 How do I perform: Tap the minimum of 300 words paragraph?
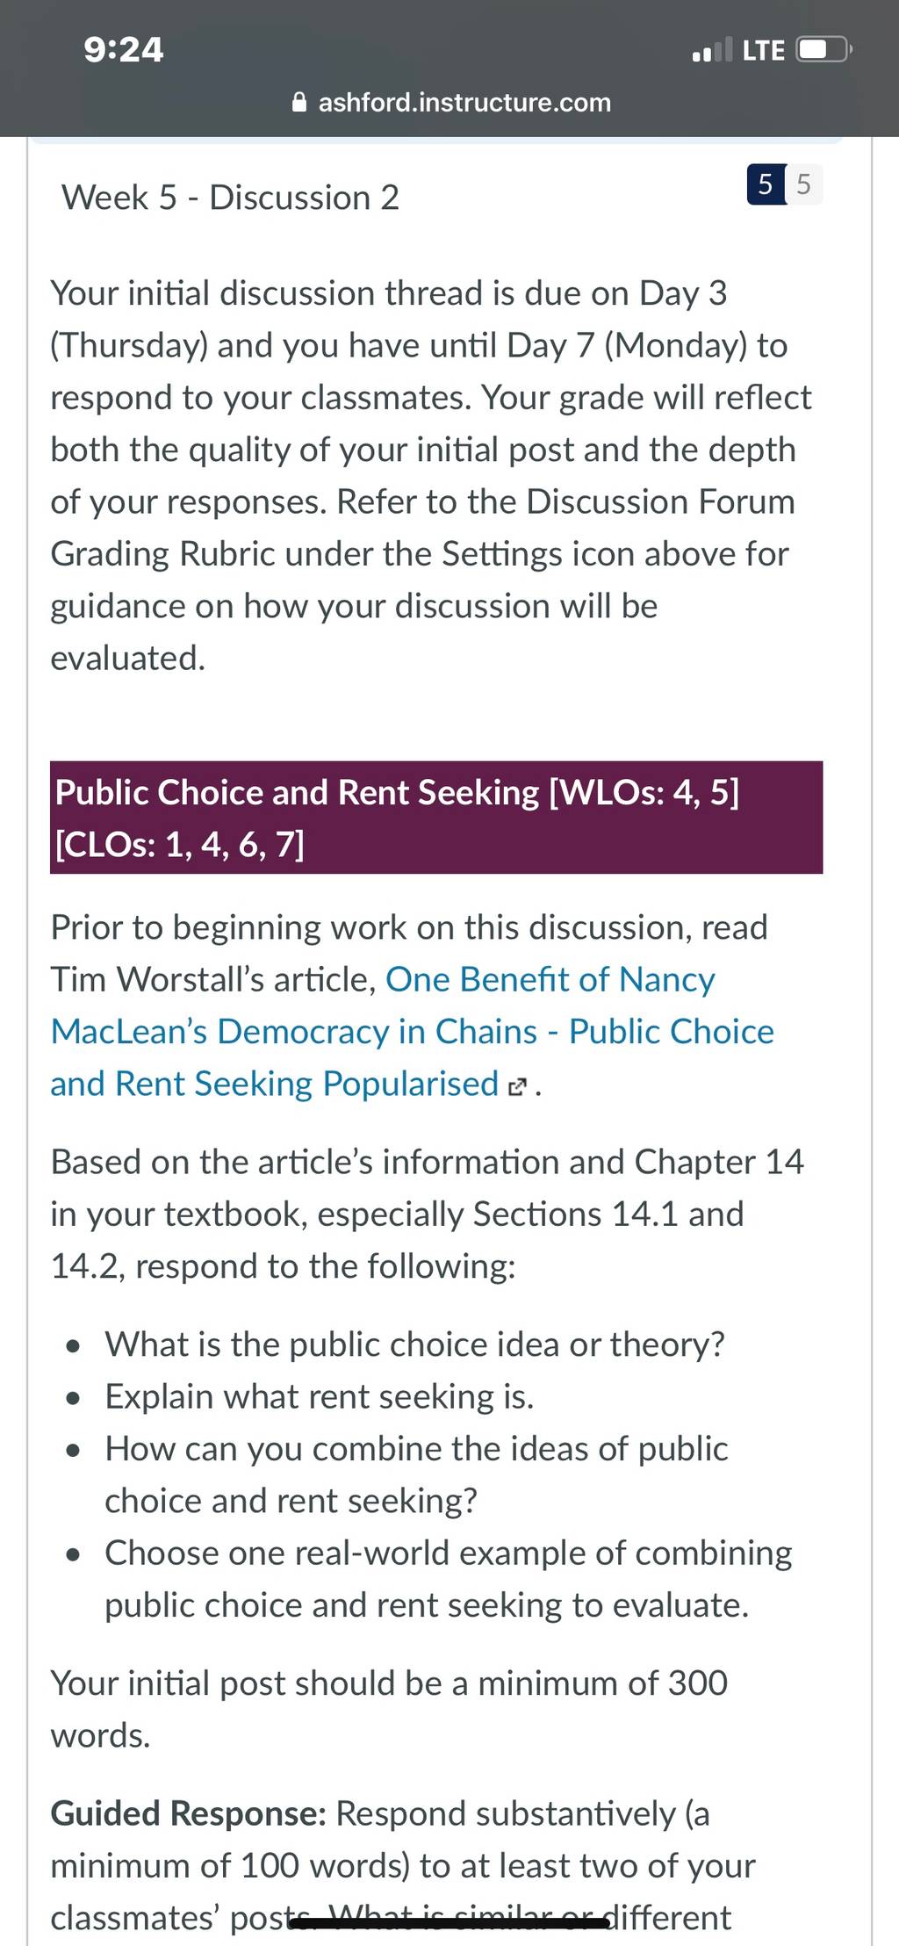pos(389,1709)
